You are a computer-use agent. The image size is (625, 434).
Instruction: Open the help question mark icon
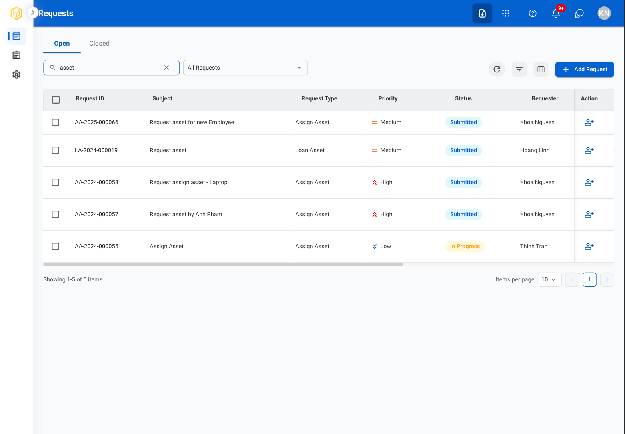pyautogui.click(x=533, y=13)
